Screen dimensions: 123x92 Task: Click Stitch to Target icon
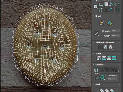(99, 58)
